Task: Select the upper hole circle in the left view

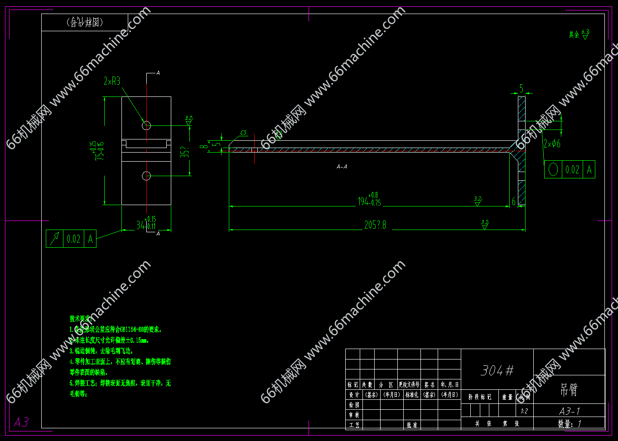Action: (146, 125)
